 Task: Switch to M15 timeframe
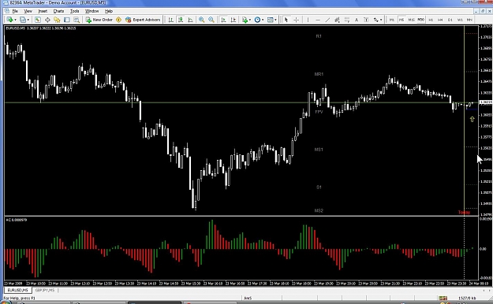pos(411,20)
